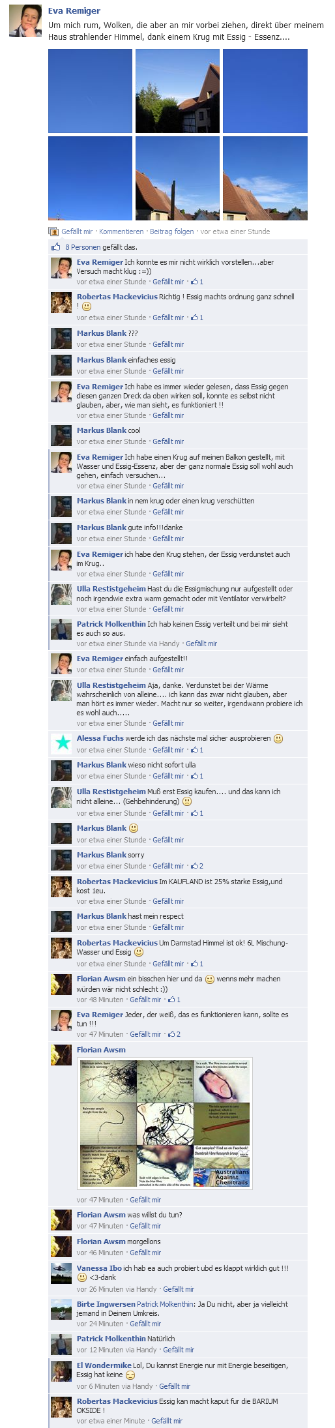Like Florian Awsm's morgellons comment
Screen dimensions: 335x1428
click(145, 1253)
